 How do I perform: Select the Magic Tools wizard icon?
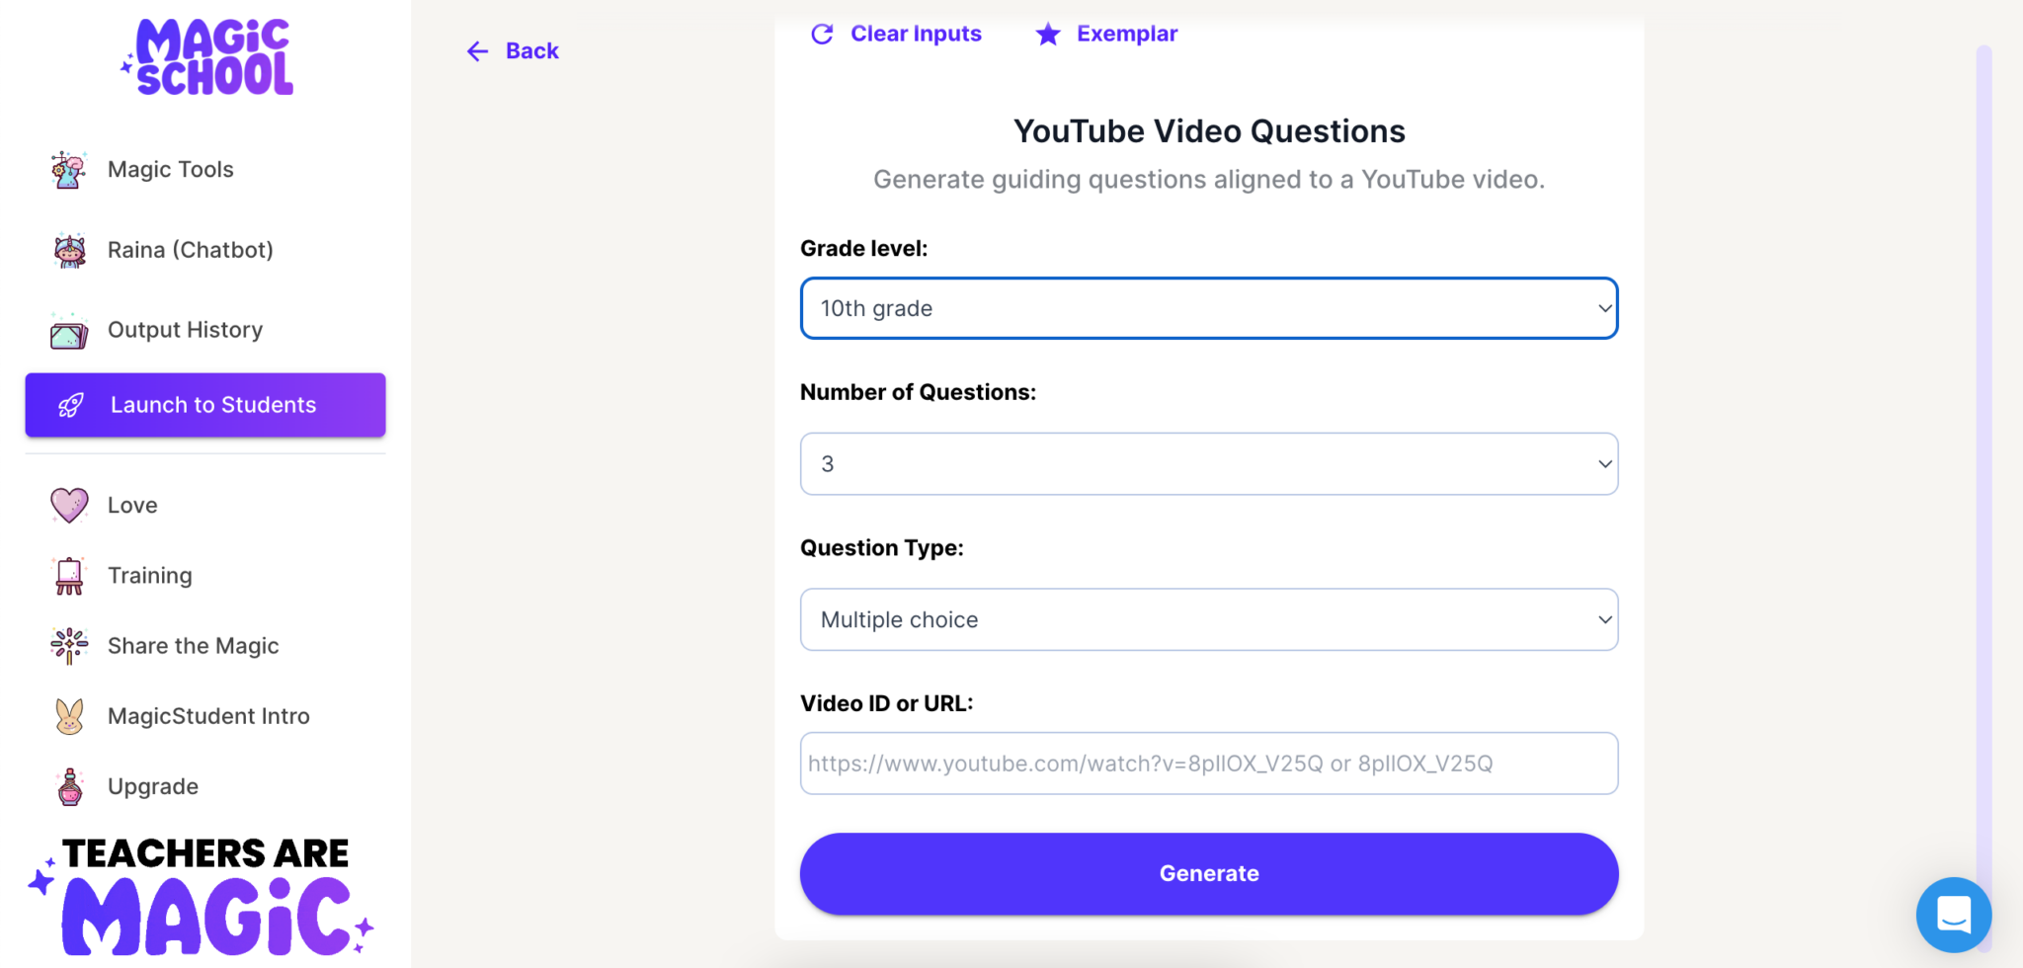(67, 169)
